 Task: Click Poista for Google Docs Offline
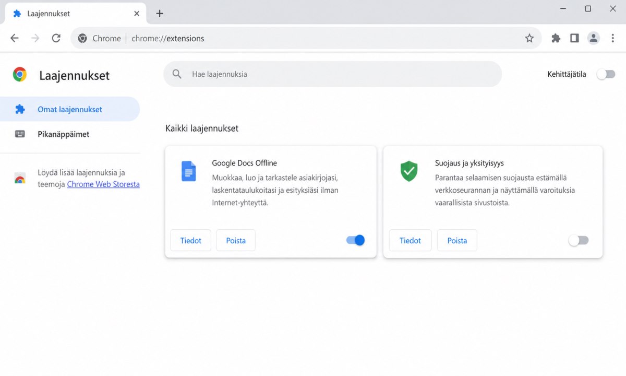pyautogui.click(x=236, y=240)
